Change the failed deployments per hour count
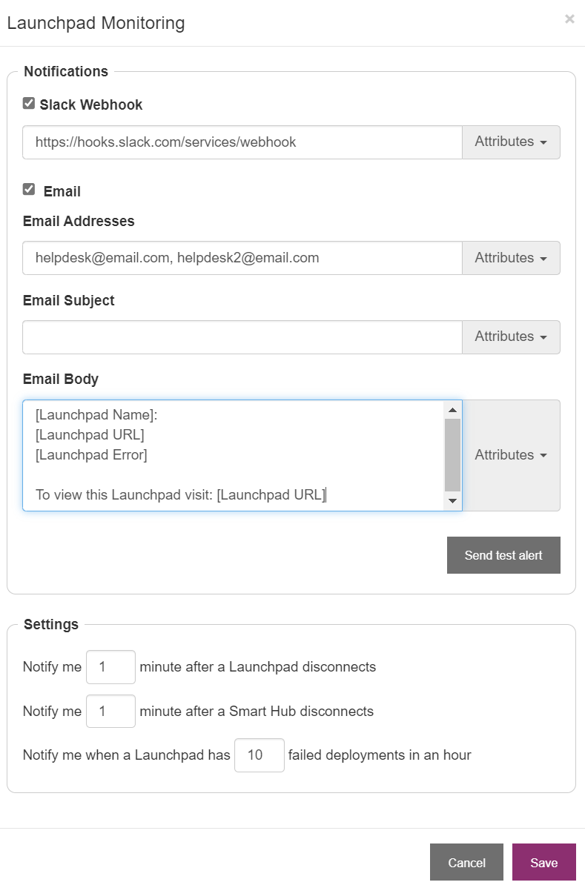Screen dimensions: 585x885 [260, 755]
